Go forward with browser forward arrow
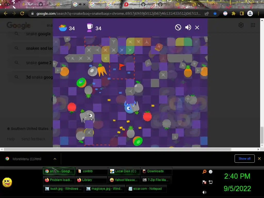The height and width of the screenshot is (198, 264). pos(14,13)
